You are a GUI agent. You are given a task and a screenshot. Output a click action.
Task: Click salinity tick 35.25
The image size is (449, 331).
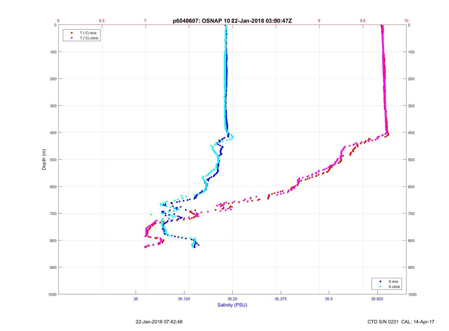[232, 299]
